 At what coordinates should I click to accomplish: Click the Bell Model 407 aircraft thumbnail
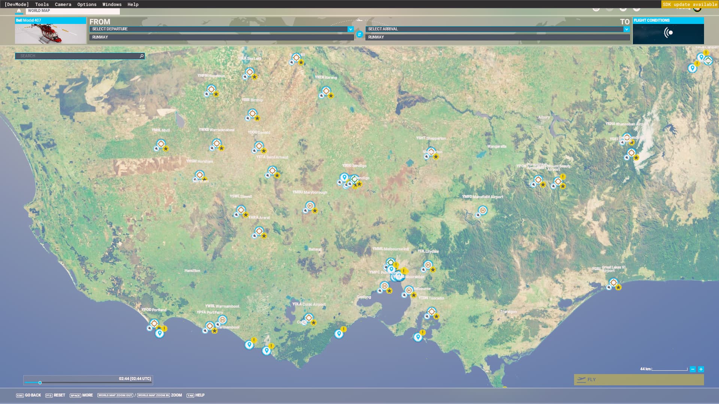click(x=51, y=34)
